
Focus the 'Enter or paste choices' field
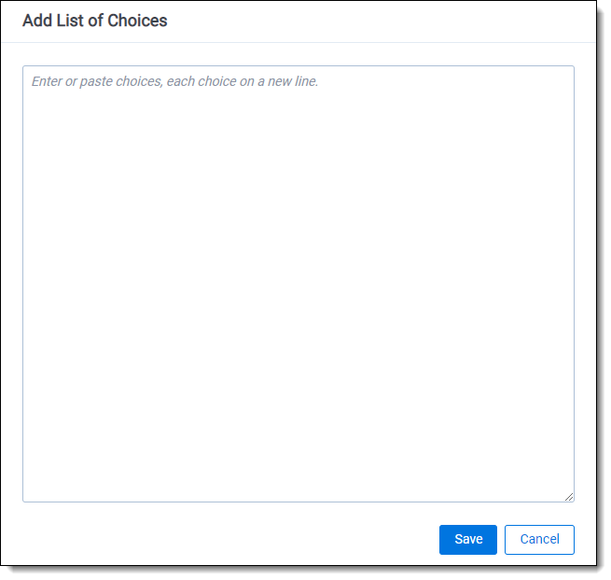pyautogui.click(x=299, y=233)
